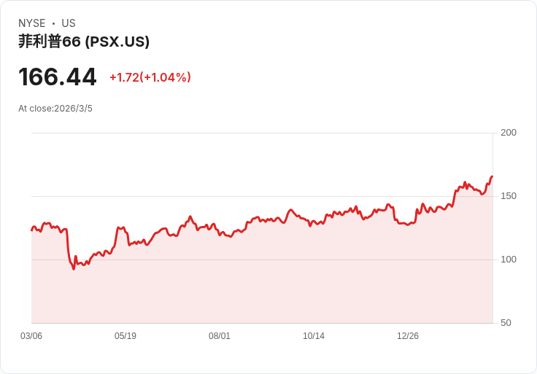
Task: Click the 08/01 date axis label
Action: 220,336
